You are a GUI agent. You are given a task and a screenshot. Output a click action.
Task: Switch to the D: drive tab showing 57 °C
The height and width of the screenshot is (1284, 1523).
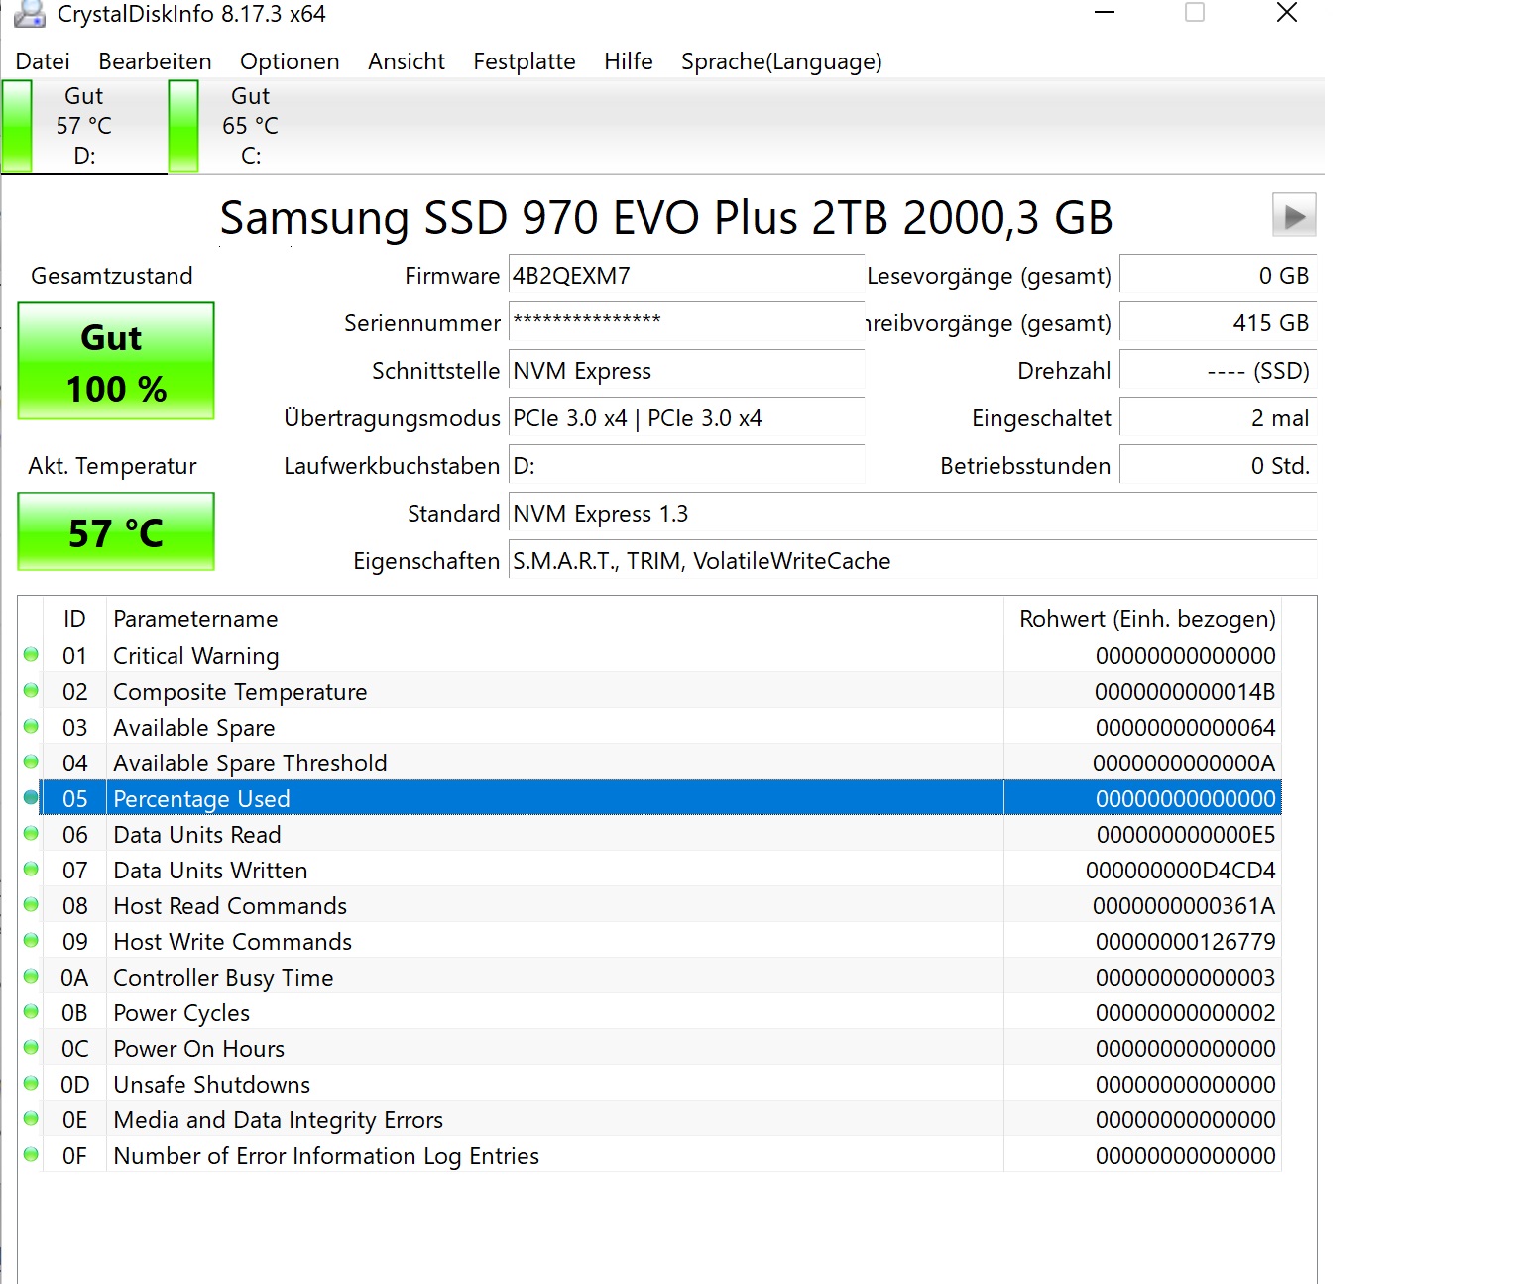point(84,126)
